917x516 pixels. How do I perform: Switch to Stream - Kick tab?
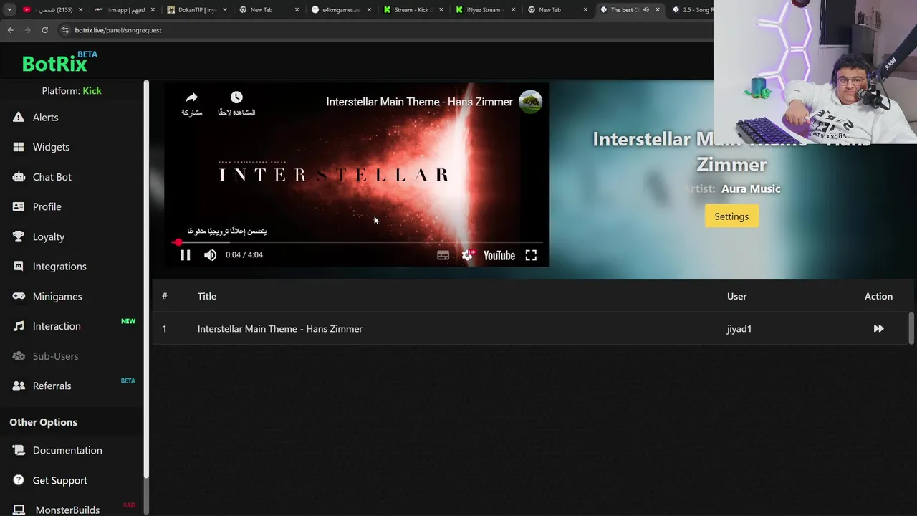click(x=414, y=10)
